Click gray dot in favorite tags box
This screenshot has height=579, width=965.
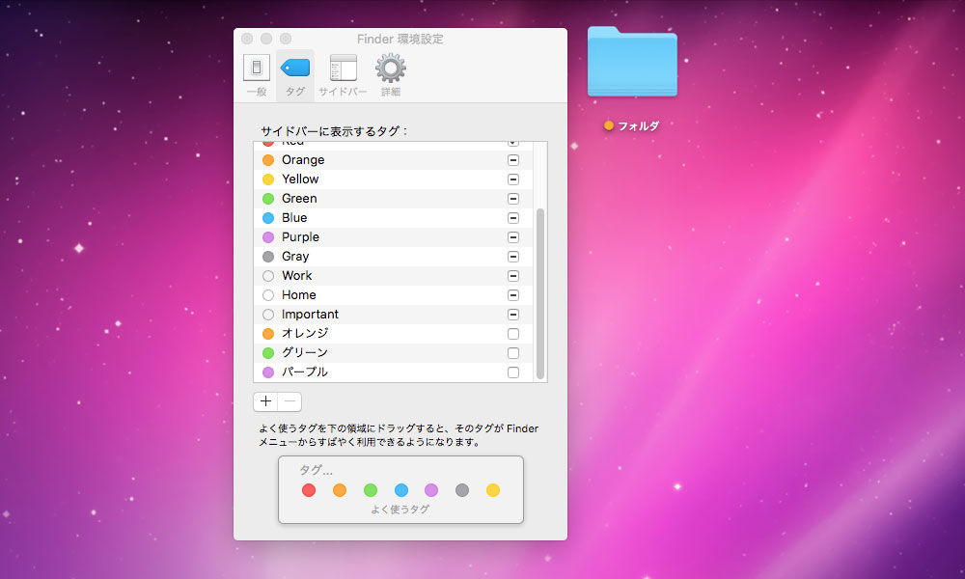[462, 490]
